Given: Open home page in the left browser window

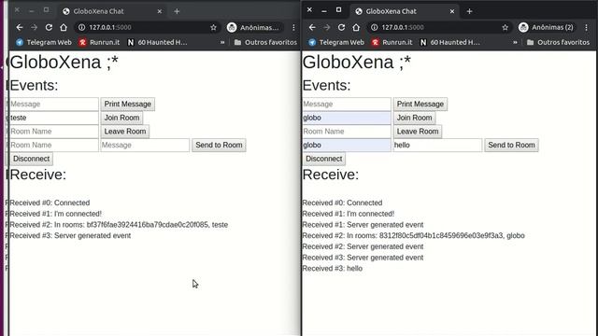Looking at the screenshot, I should pos(64,27).
